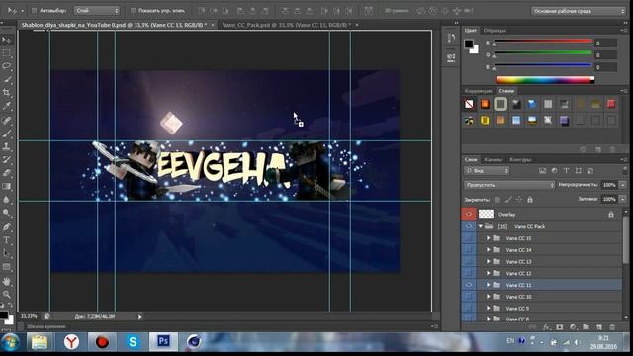Click the layer style fx icon

click(546, 327)
